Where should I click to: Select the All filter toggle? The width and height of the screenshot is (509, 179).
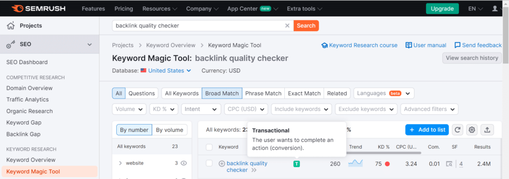coord(119,93)
